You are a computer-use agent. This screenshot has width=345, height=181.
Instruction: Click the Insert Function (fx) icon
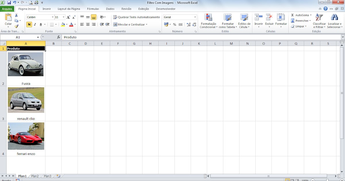[59, 37]
